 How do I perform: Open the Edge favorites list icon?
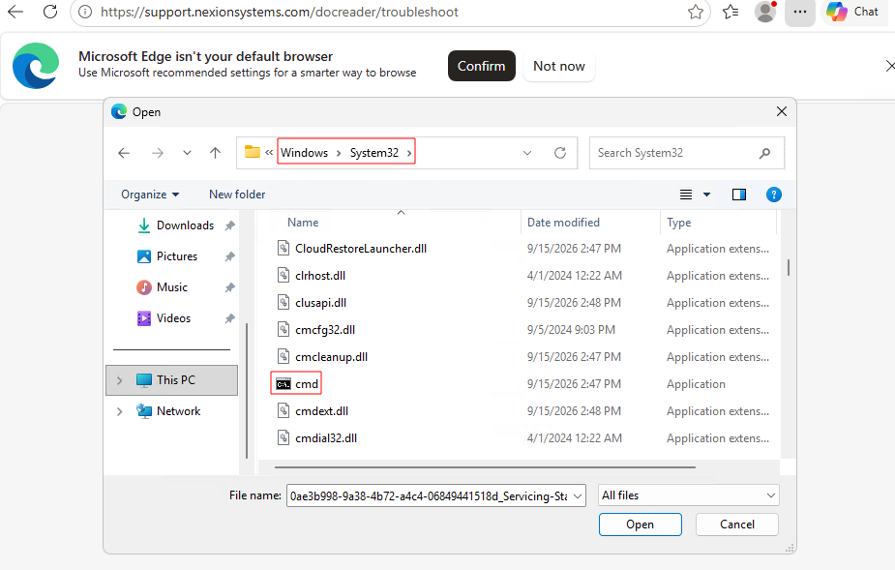coord(731,12)
